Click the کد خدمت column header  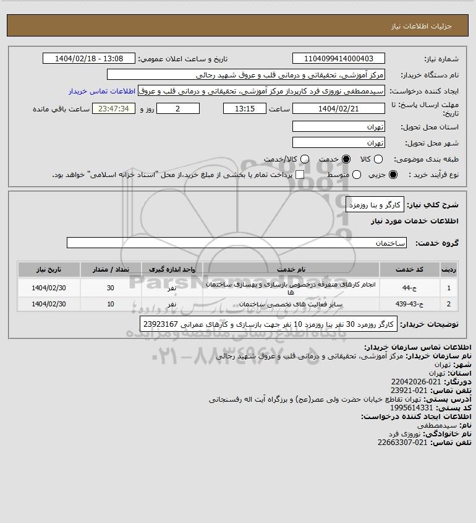(409, 269)
